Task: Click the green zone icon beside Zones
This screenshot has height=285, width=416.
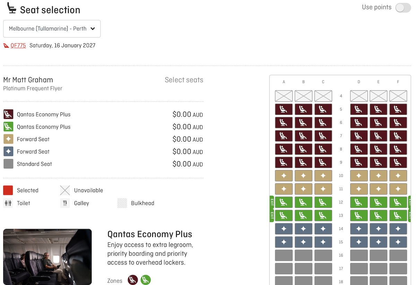Action: click(146, 280)
